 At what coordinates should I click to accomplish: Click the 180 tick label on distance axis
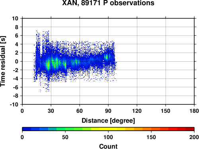pos(194,111)
